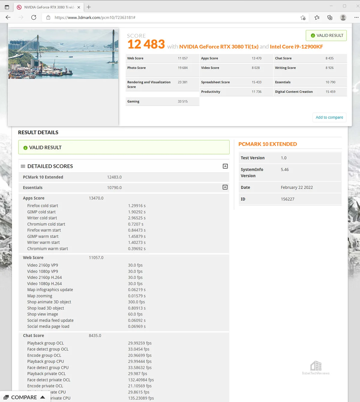Click the Firefox cold start row
The width and height of the screenshot is (360, 402).
pos(124,206)
